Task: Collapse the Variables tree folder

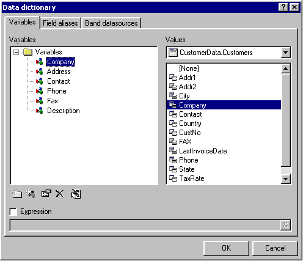Action: [16, 52]
